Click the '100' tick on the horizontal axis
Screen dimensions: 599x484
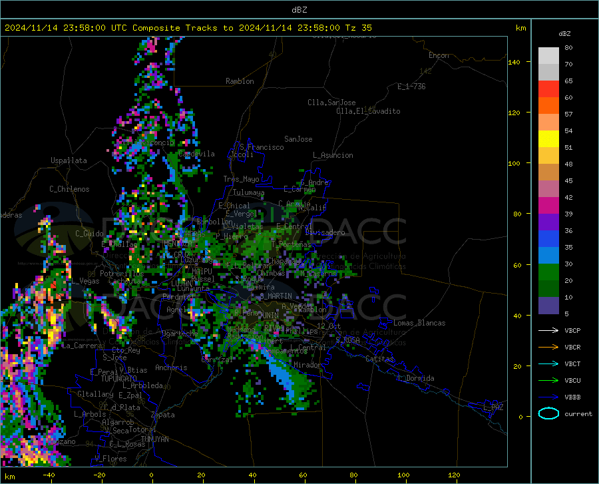403,475
